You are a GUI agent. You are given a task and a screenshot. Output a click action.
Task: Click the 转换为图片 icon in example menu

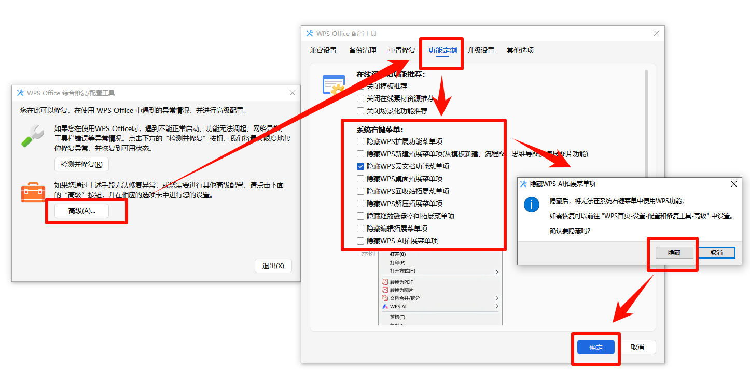pos(385,290)
